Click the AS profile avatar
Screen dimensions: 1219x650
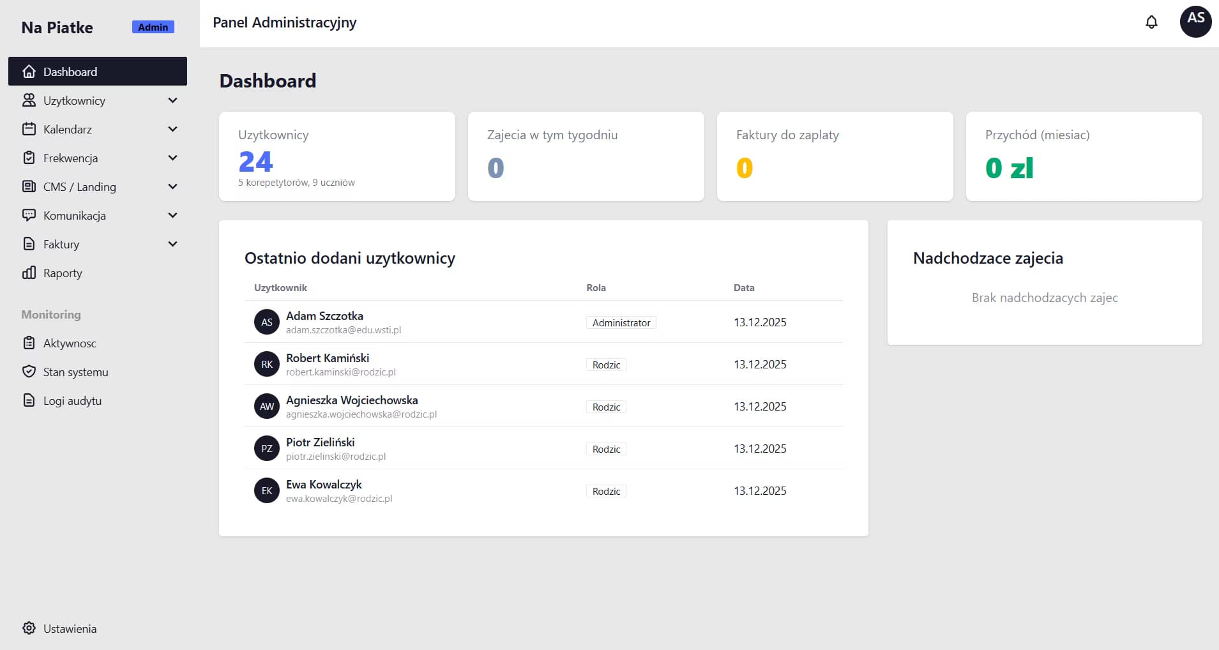coord(1195,22)
